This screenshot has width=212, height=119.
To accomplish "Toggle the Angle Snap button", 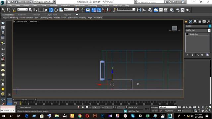I will coord(99,10).
